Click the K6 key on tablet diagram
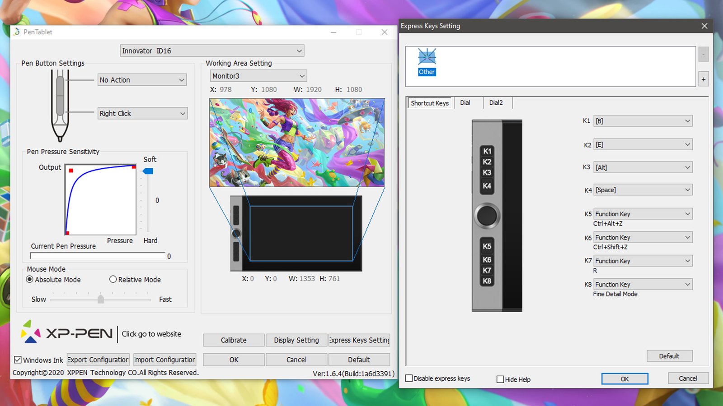Image resolution: width=723 pixels, height=406 pixels. point(487,260)
